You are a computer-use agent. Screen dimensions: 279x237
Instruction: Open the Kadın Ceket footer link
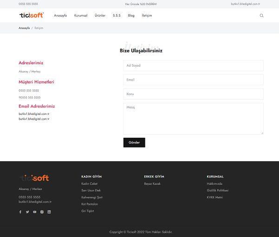pos(89,184)
